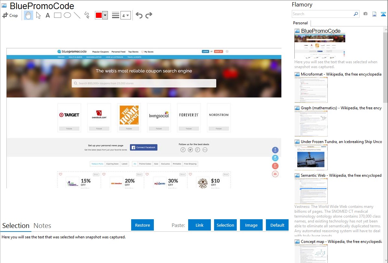Click the Graph (mathematics) snapshot thumbnail
Screen dimensions: 388x263
click(311, 124)
